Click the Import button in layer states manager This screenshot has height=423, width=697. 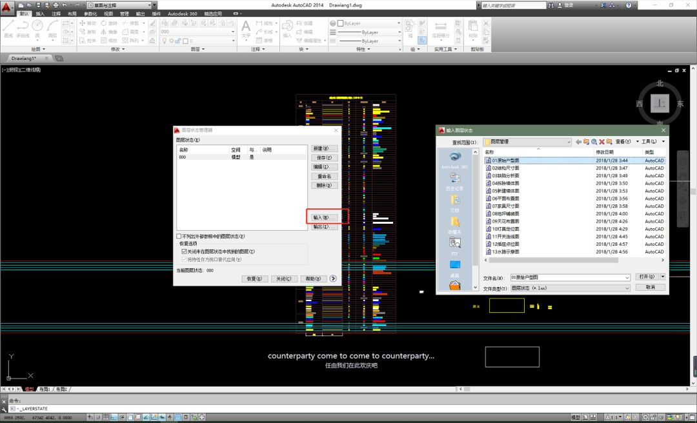324,218
